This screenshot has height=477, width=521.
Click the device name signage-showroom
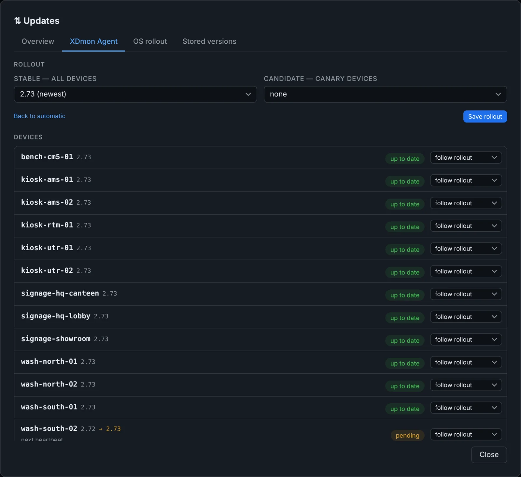[x=56, y=339]
